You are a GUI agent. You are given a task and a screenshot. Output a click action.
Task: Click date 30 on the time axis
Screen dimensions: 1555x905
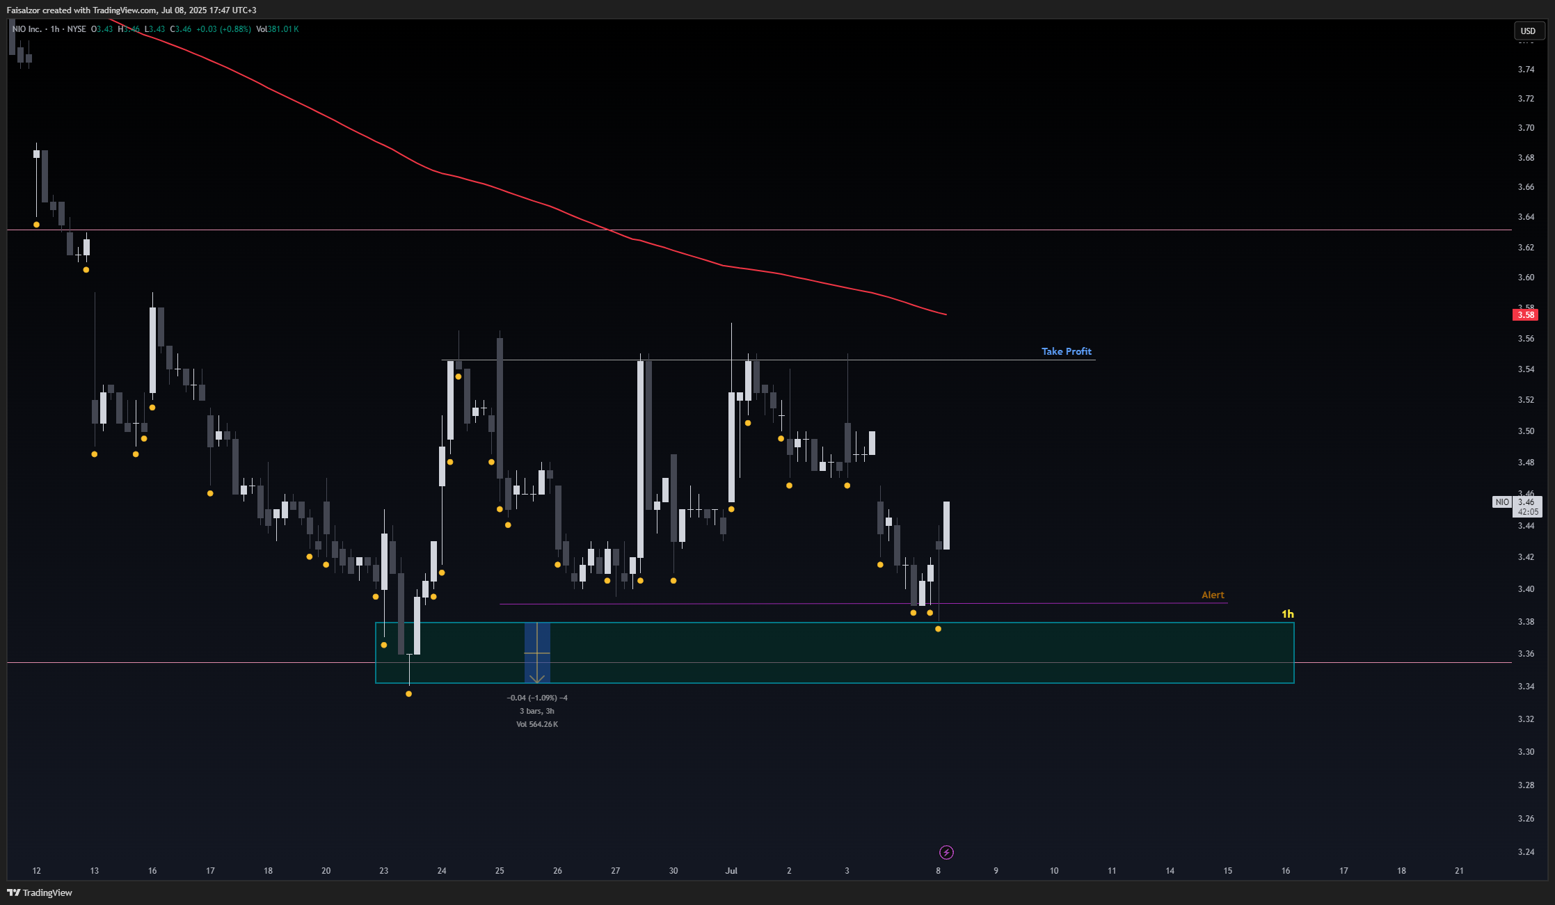[x=673, y=870]
